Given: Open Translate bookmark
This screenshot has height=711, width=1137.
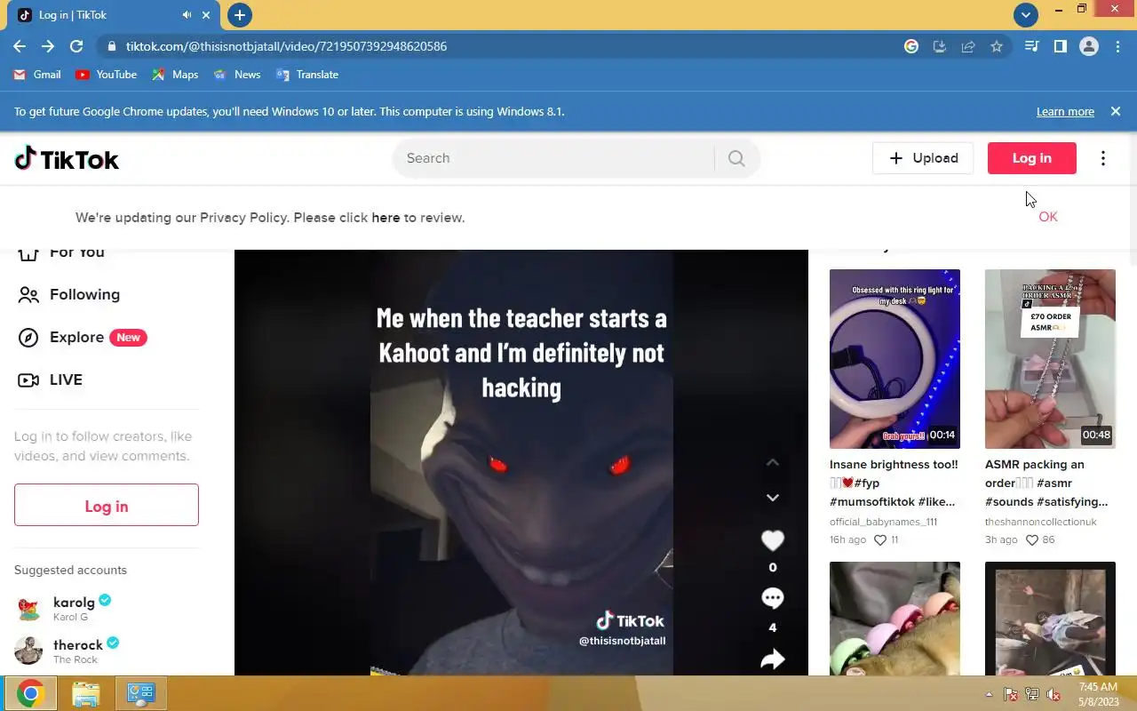Looking at the screenshot, I should [x=307, y=75].
